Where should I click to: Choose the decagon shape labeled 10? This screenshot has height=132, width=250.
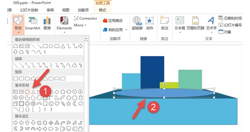pyautogui.click(x=15, y=98)
